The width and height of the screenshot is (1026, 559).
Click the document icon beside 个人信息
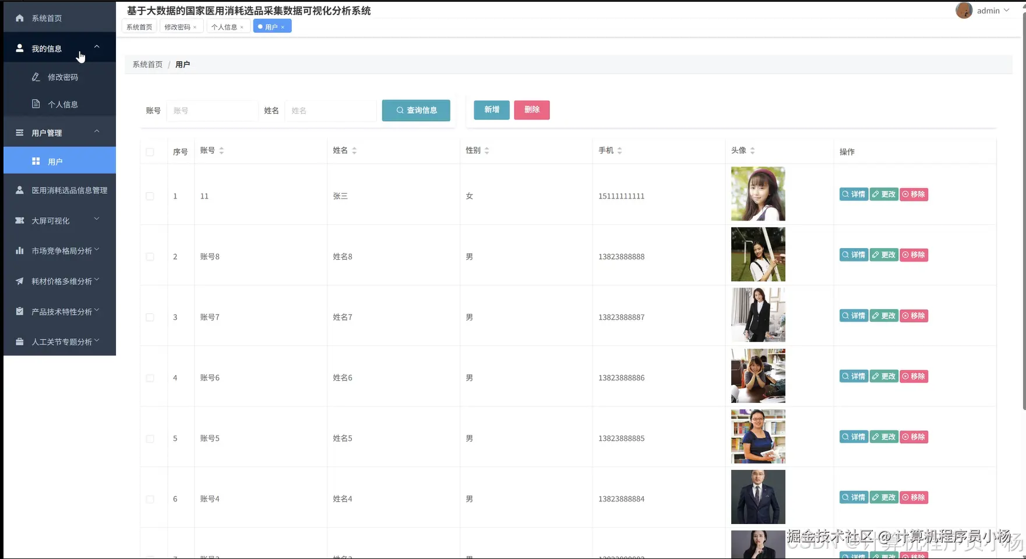[x=36, y=104]
